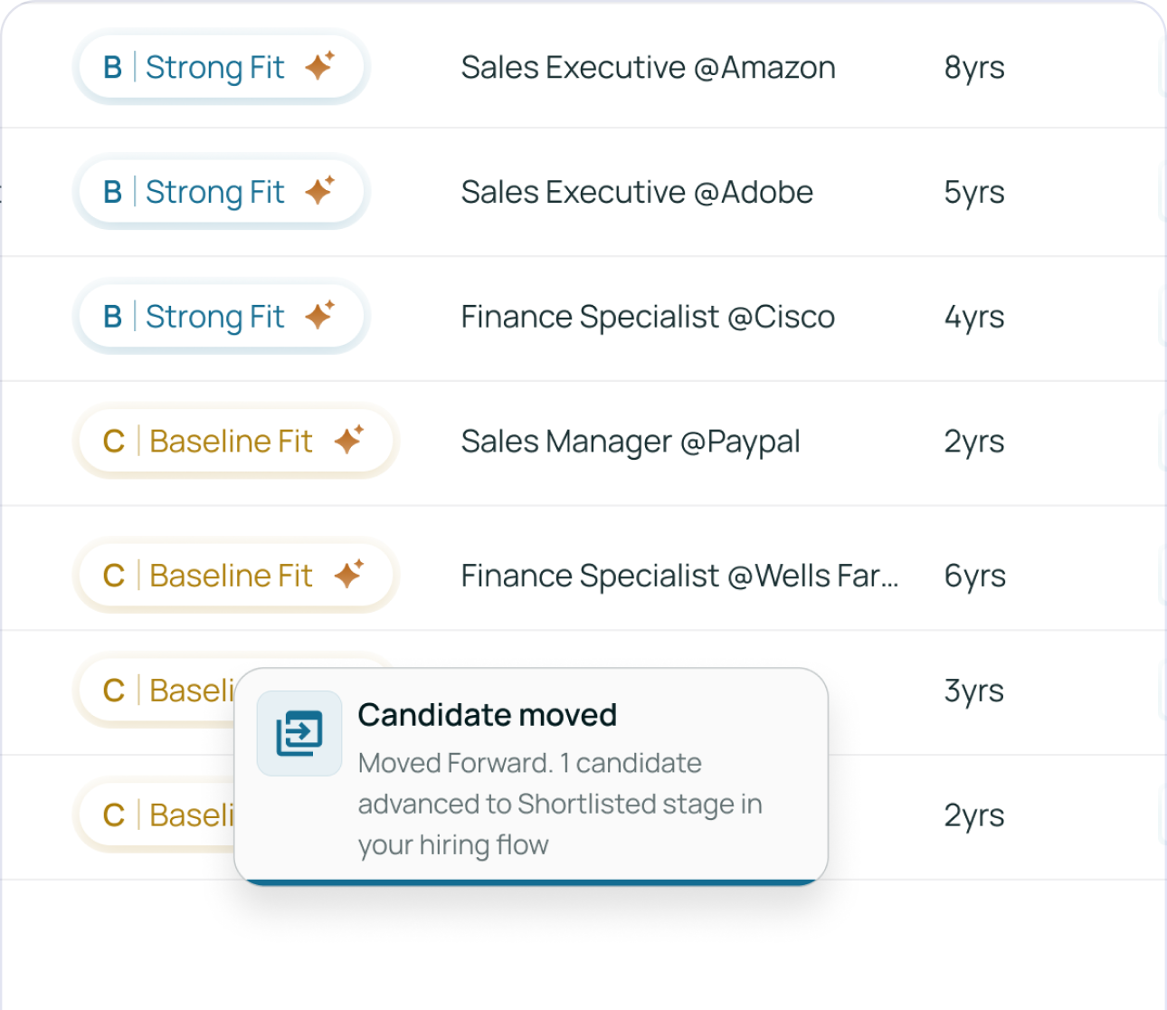
Task: Open Sales Executive @Amazon candidate row
Action: tap(648, 68)
